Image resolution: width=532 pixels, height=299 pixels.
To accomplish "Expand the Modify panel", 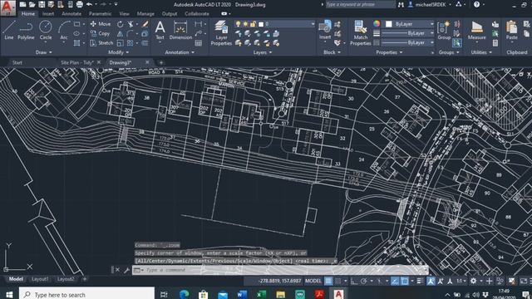I will [118, 52].
